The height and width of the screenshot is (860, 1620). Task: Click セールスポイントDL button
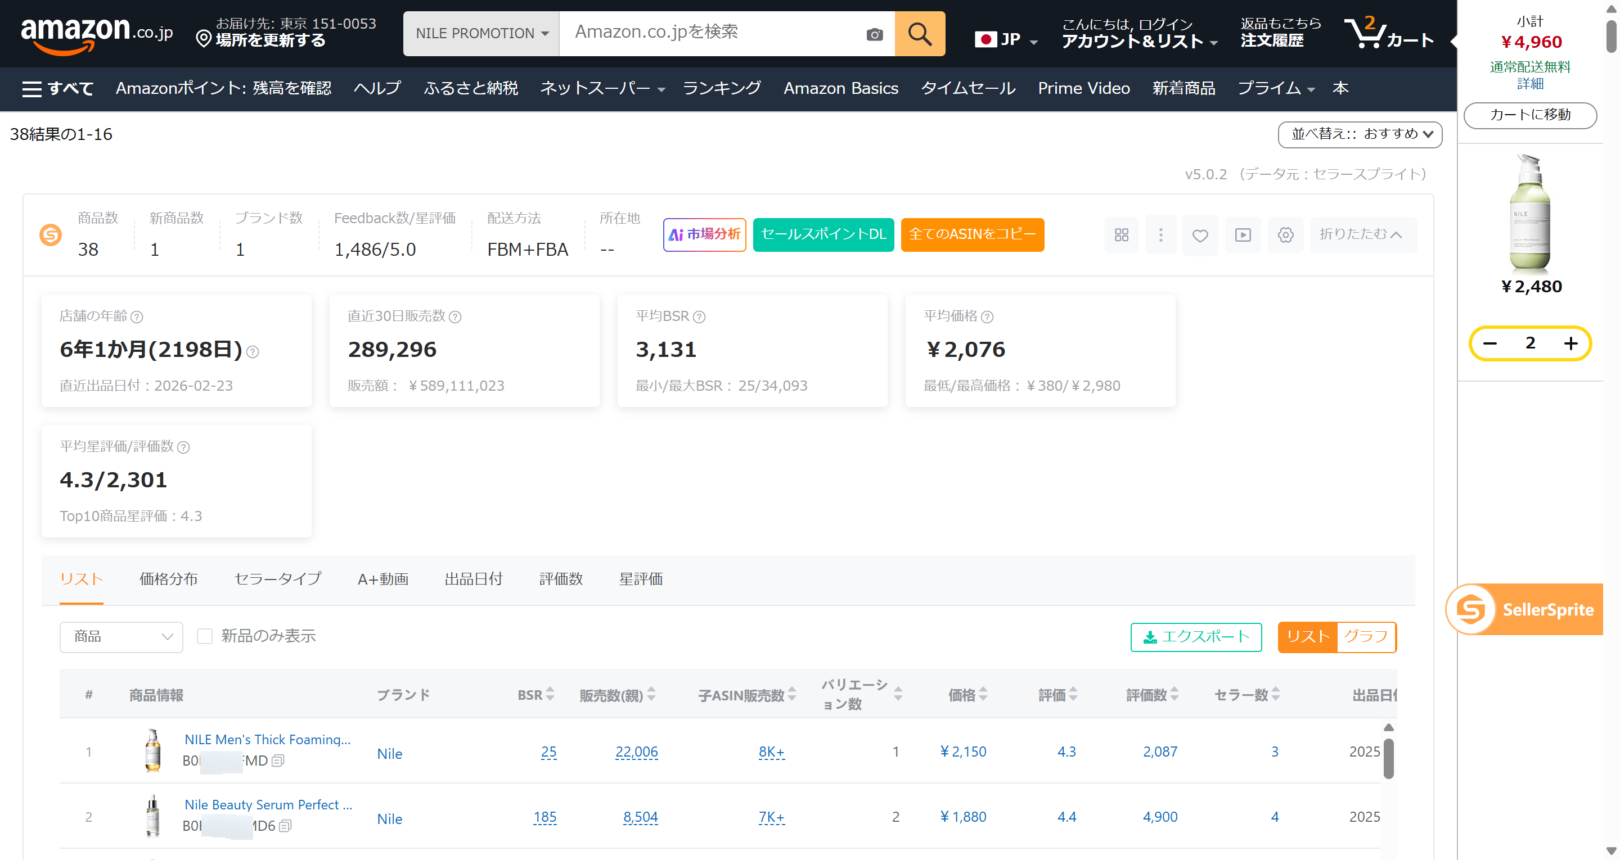click(x=823, y=234)
